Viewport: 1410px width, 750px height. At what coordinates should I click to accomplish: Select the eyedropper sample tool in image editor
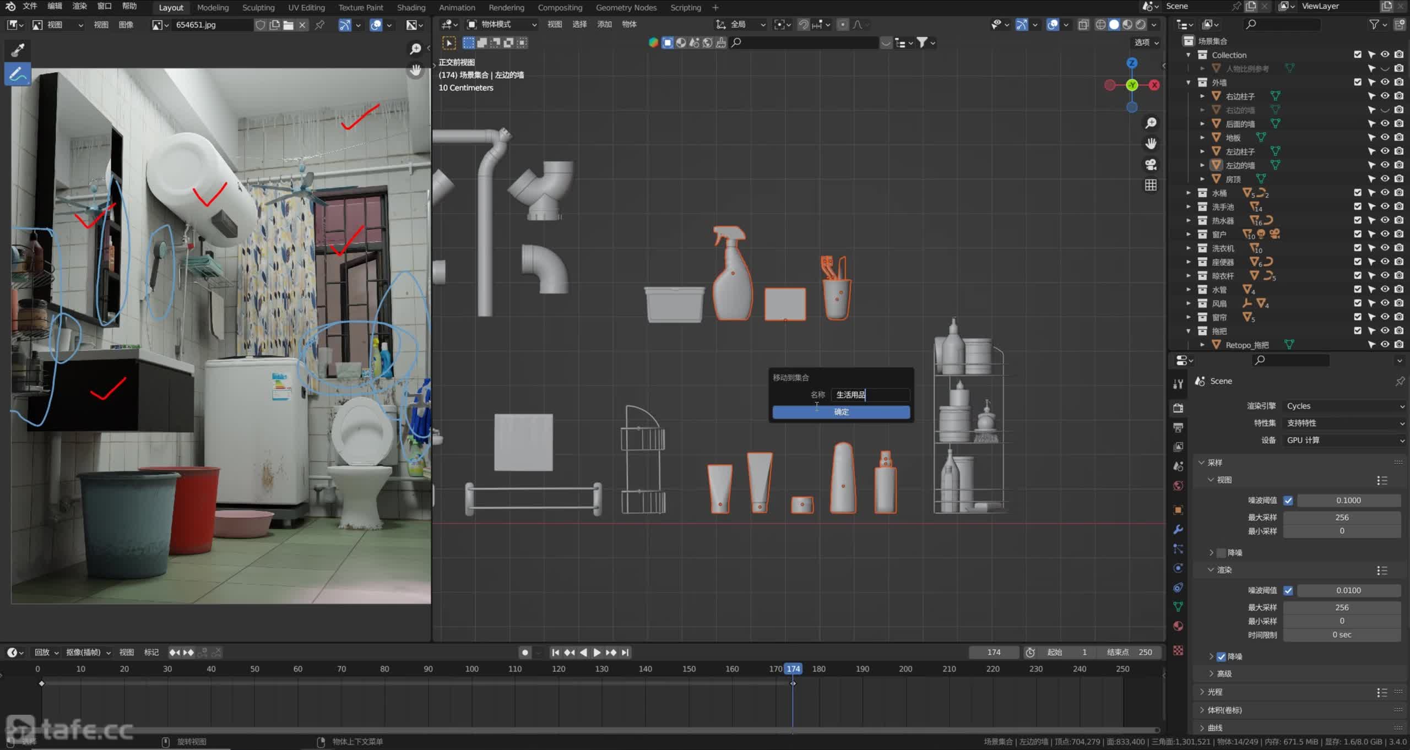(x=18, y=50)
